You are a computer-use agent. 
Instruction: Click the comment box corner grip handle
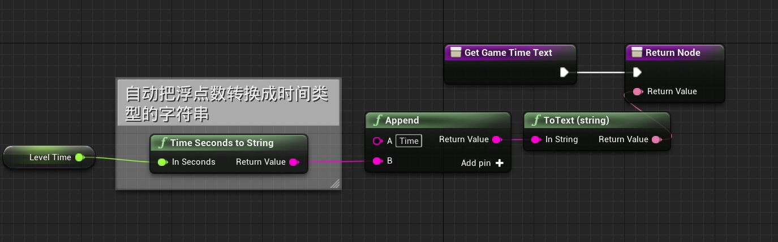[x=335, y=183]
